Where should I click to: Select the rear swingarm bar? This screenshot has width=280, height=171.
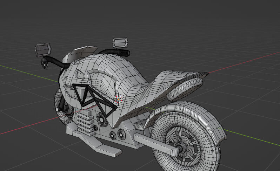[155, 144]
